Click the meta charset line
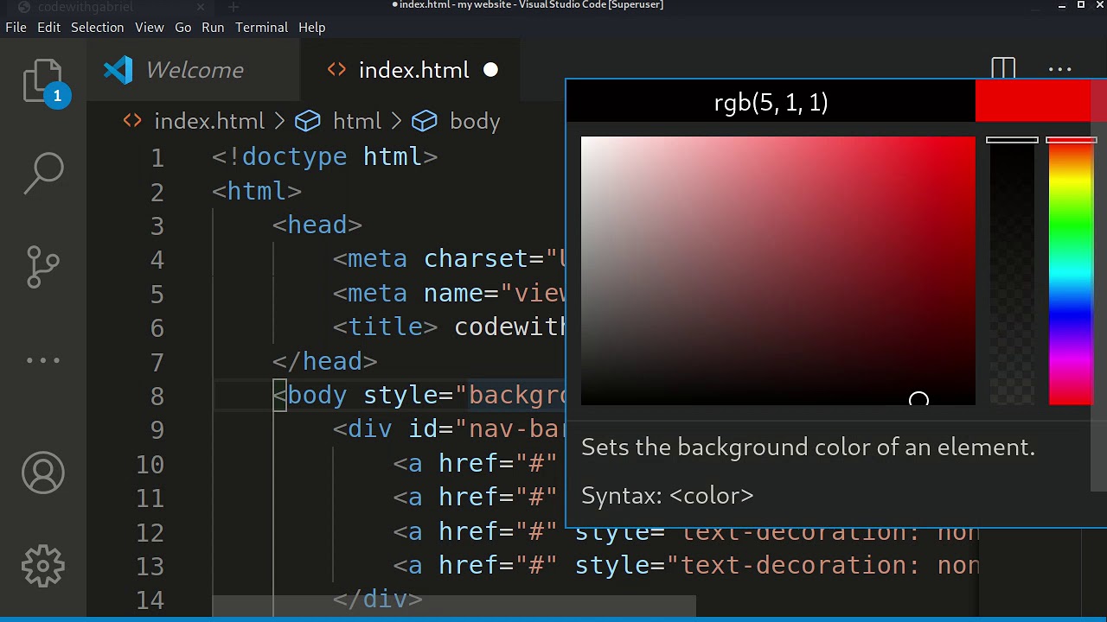1107x622 pixels. pos(450,258)
